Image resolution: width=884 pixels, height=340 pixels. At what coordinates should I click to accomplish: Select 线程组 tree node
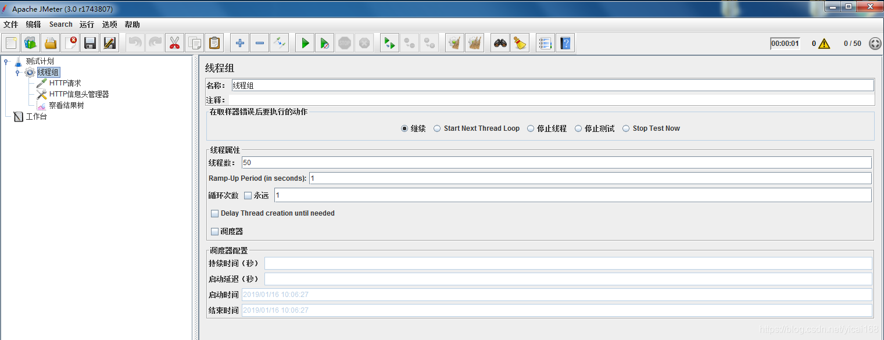coord(48,72)
